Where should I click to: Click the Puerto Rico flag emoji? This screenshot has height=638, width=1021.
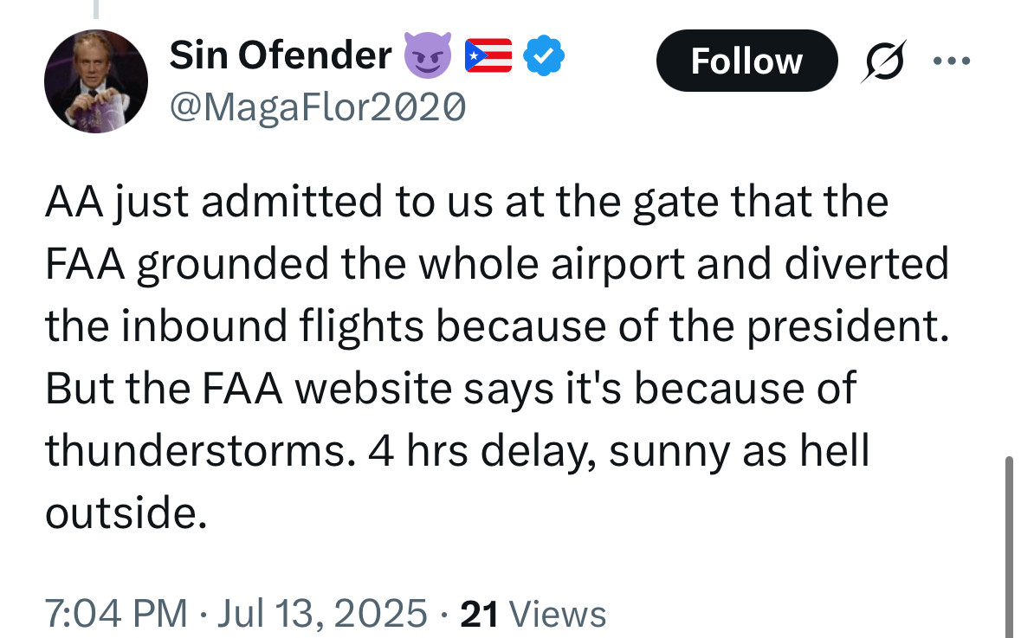[488, 57]
